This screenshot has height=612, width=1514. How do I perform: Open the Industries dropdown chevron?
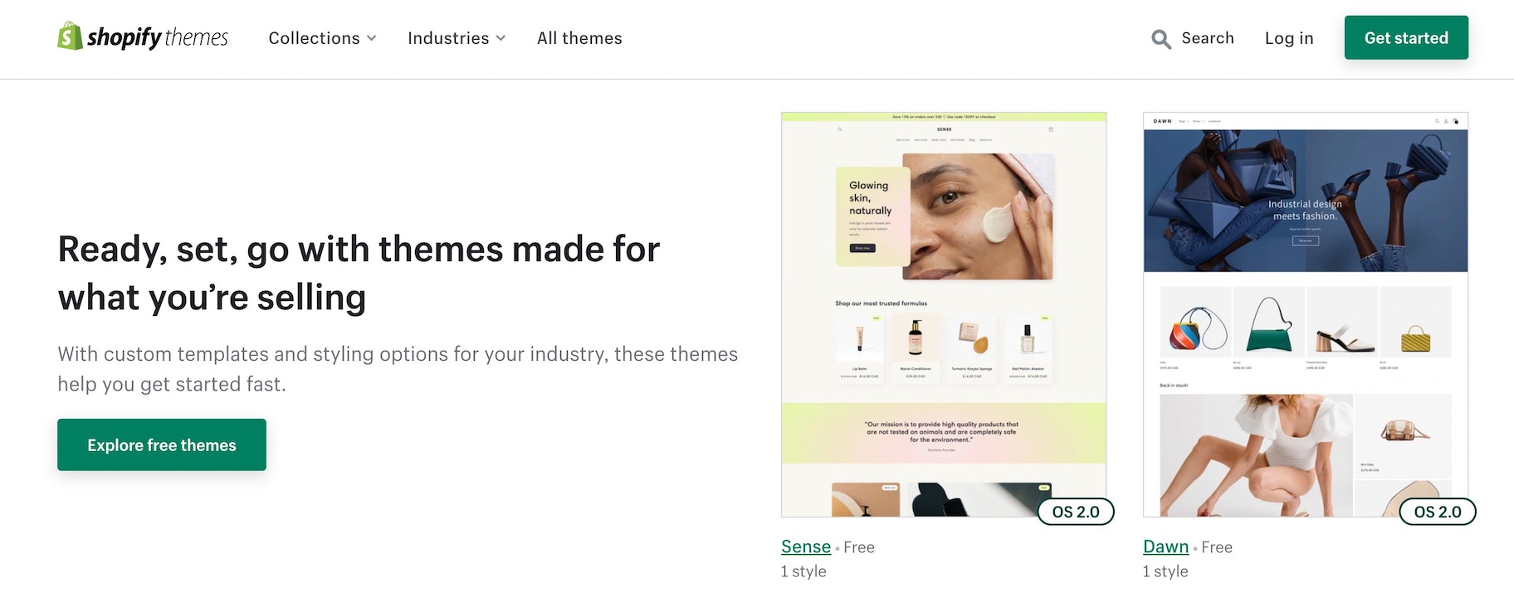coord(501,38)
